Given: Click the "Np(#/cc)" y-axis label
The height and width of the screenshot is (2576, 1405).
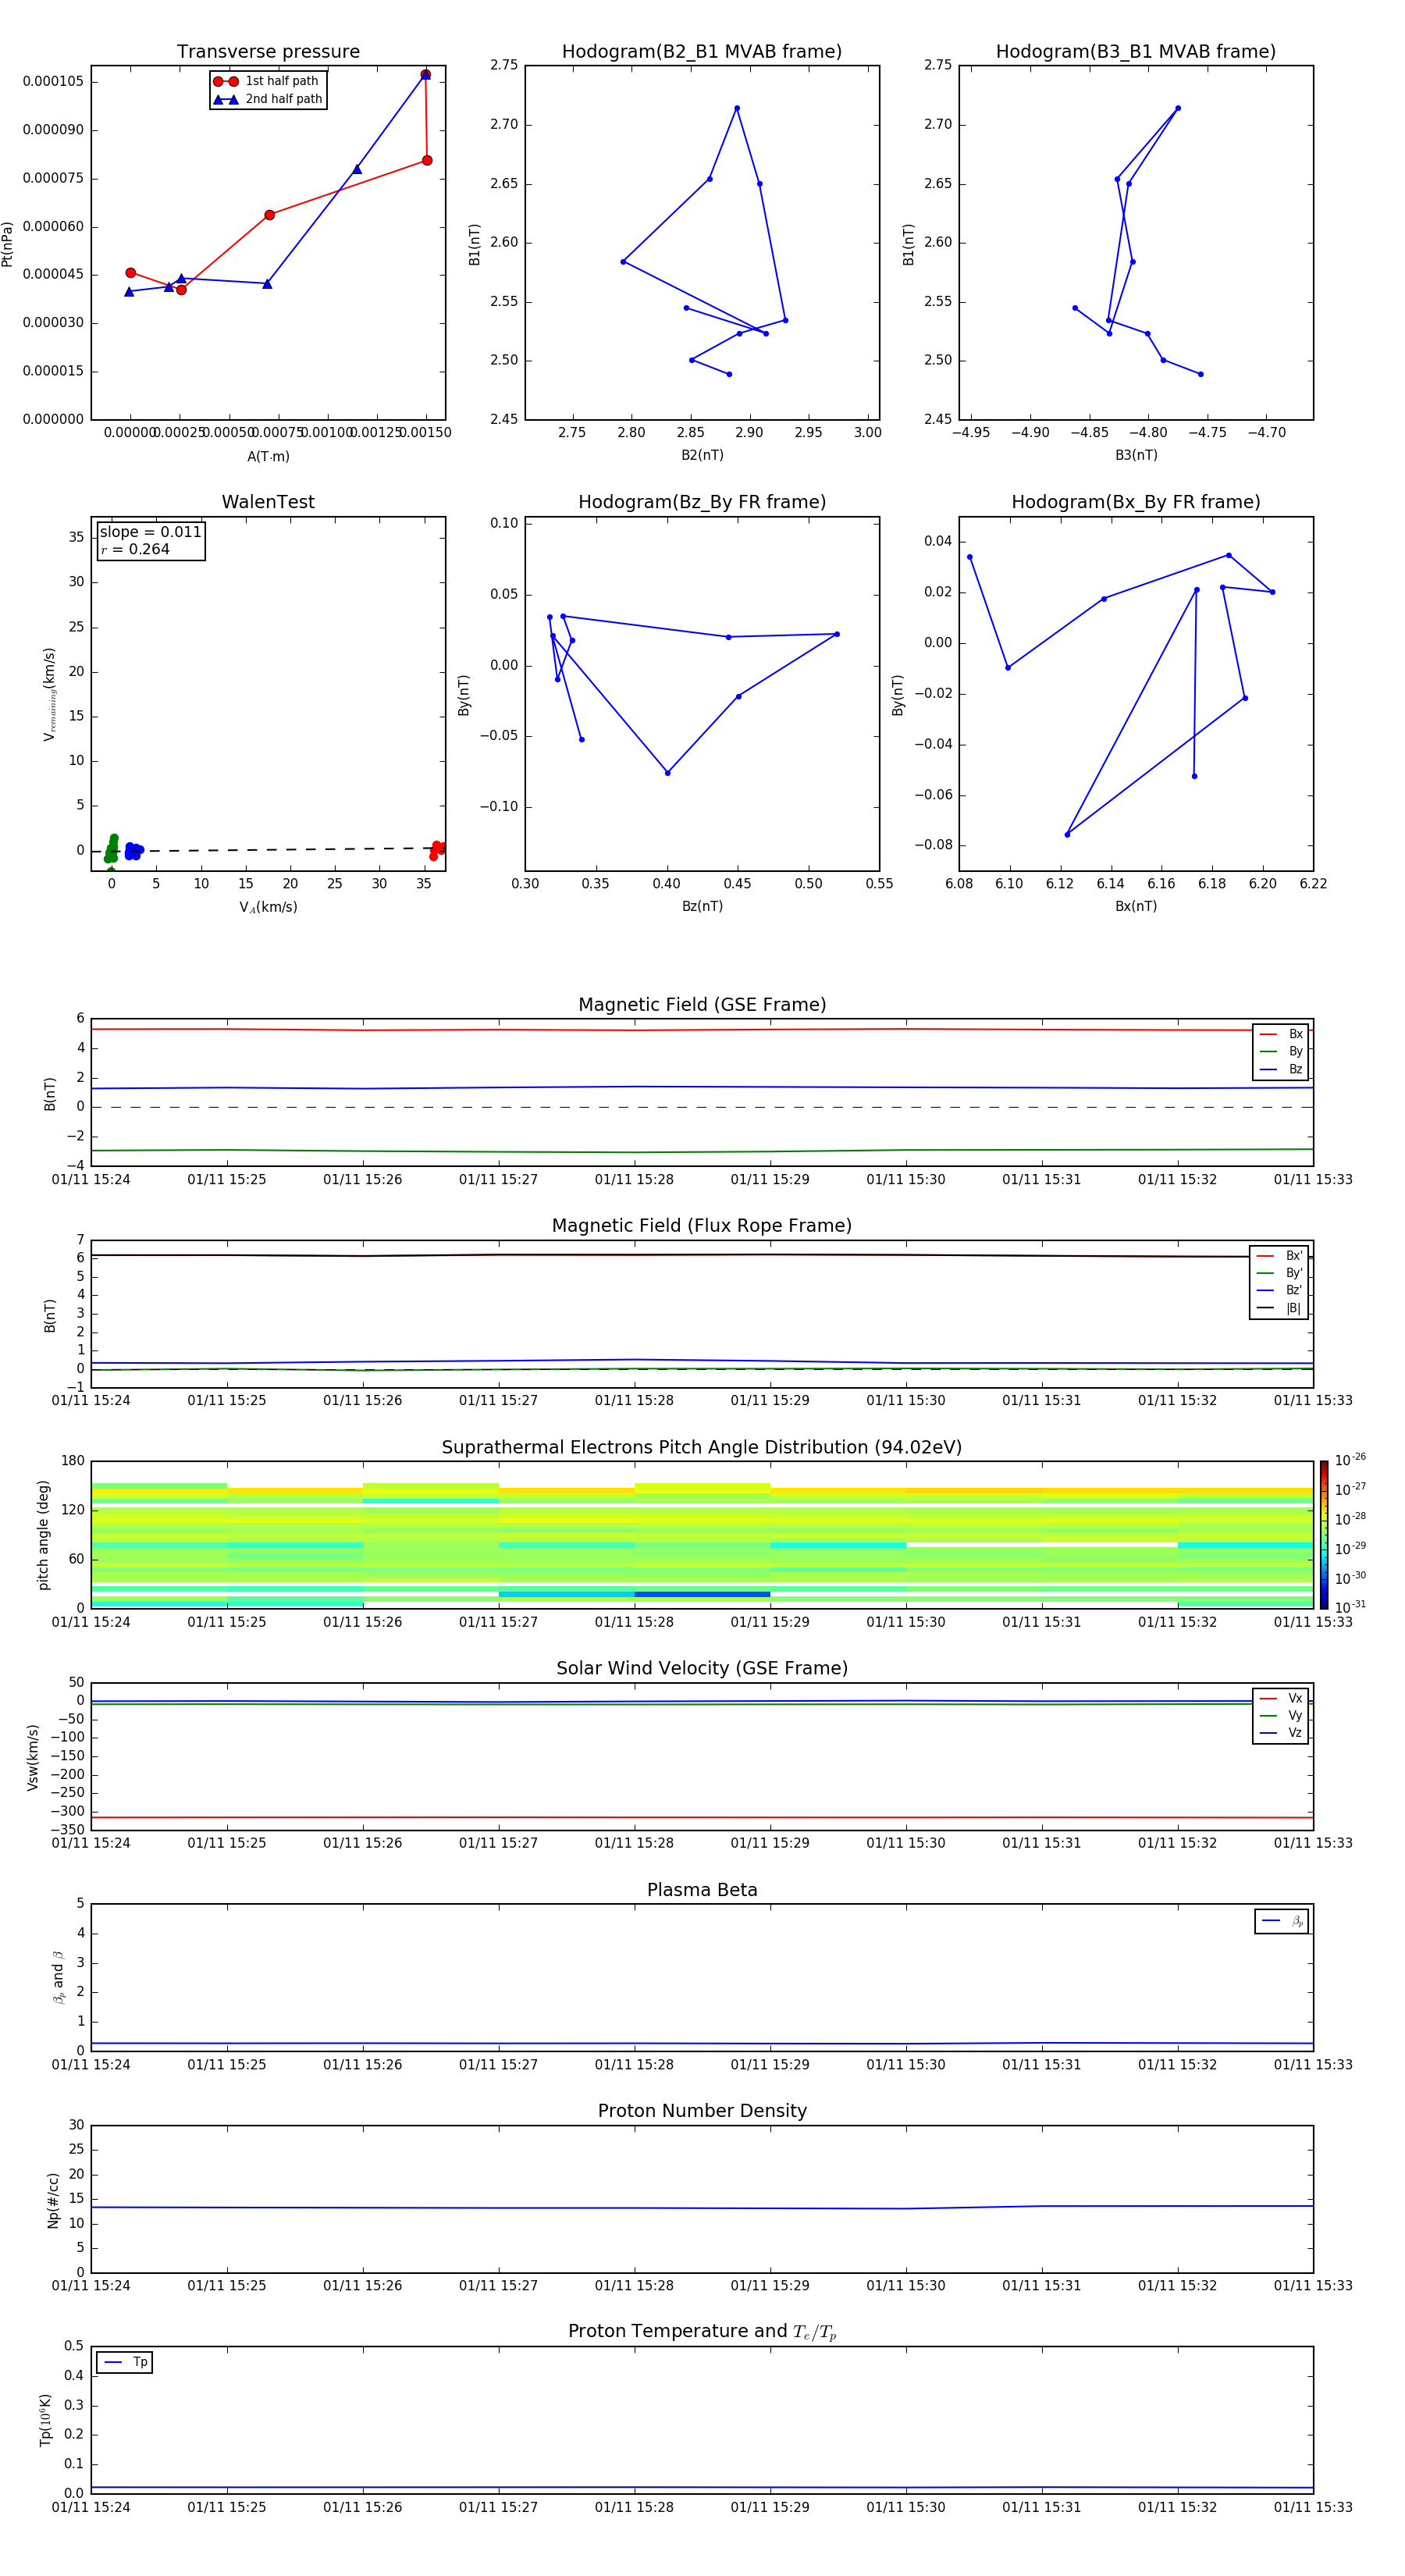Looking at the screenshot, I should (53, 2199).
